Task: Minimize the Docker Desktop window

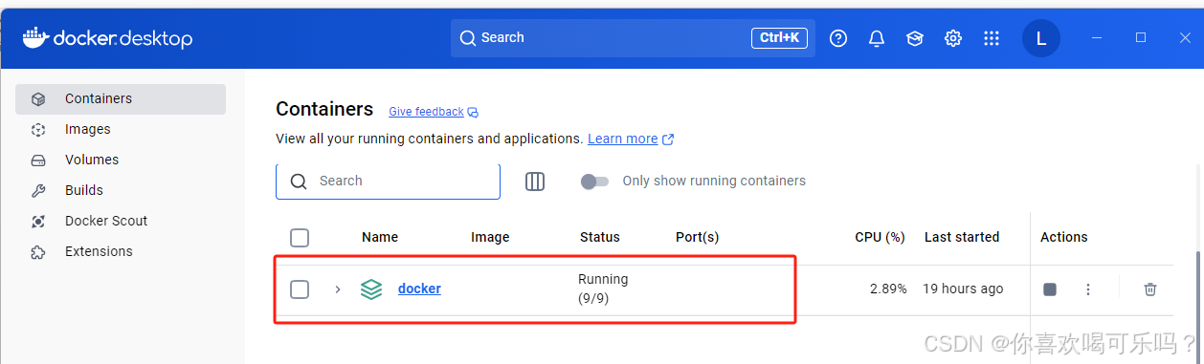Action: click(x=1097, y=37)
